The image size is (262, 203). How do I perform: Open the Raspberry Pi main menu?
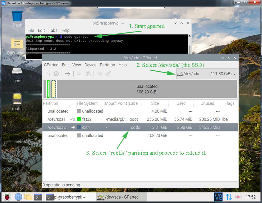(7, 197)
